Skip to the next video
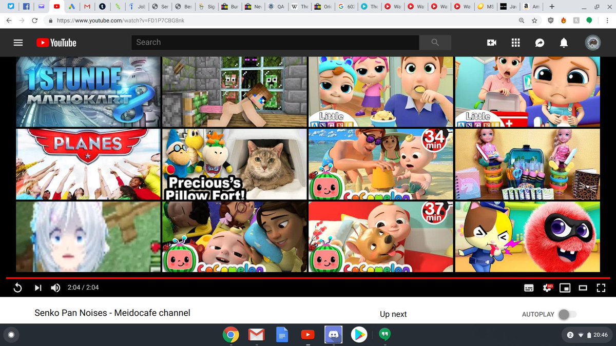 38,288
